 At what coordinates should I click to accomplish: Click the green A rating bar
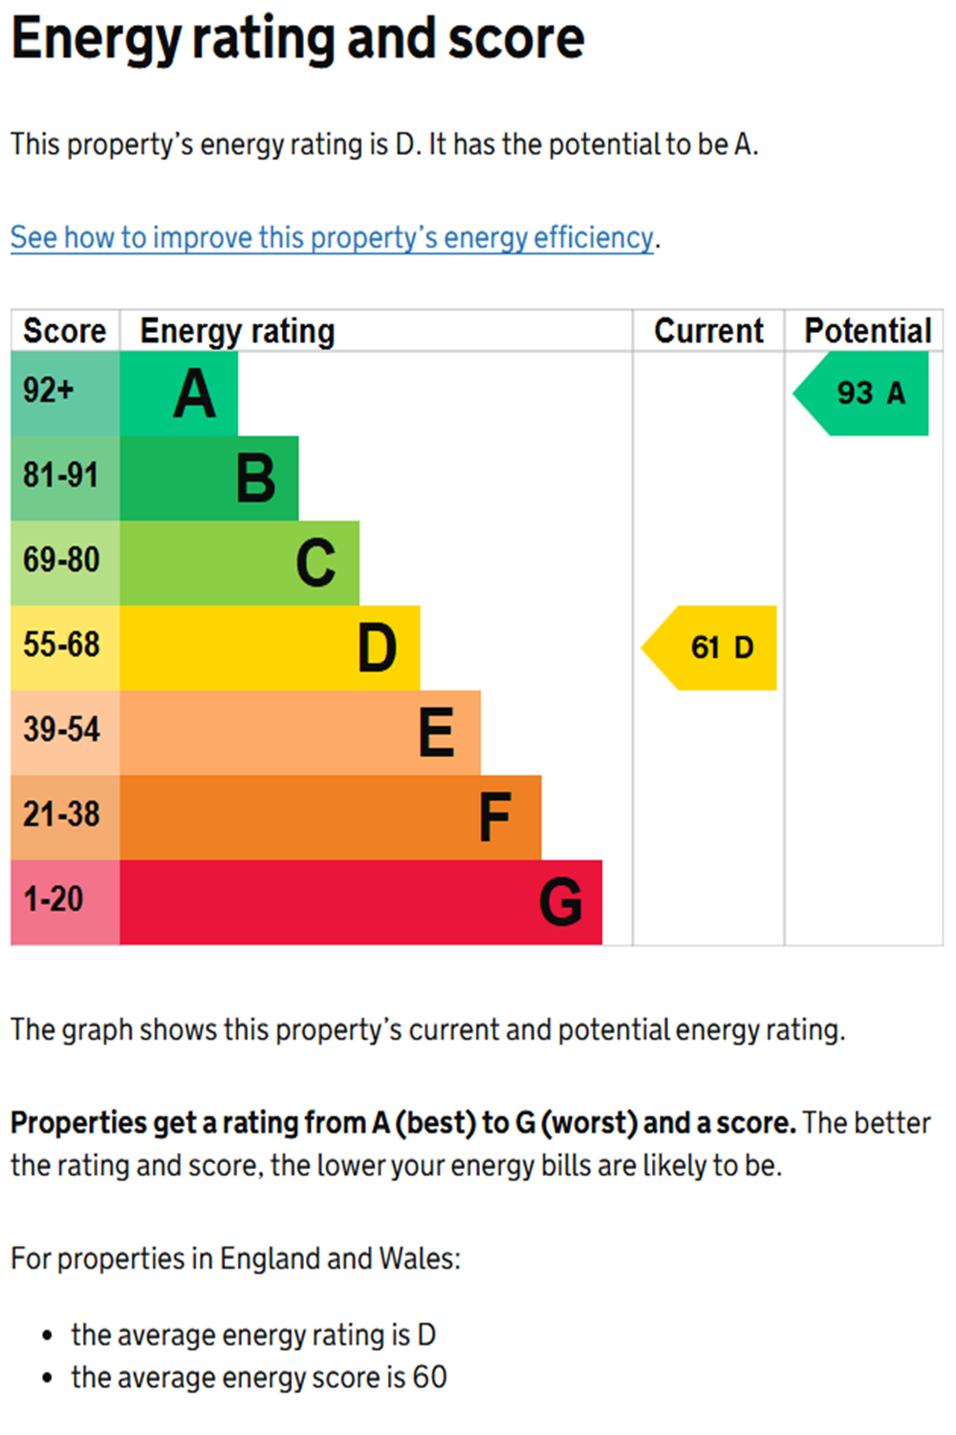[180, 393]
